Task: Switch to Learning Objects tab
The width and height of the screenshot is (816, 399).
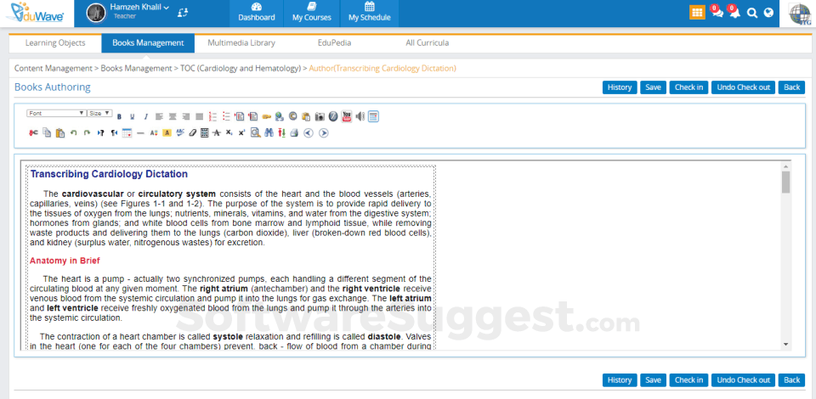Action: [x=55, y=43]
